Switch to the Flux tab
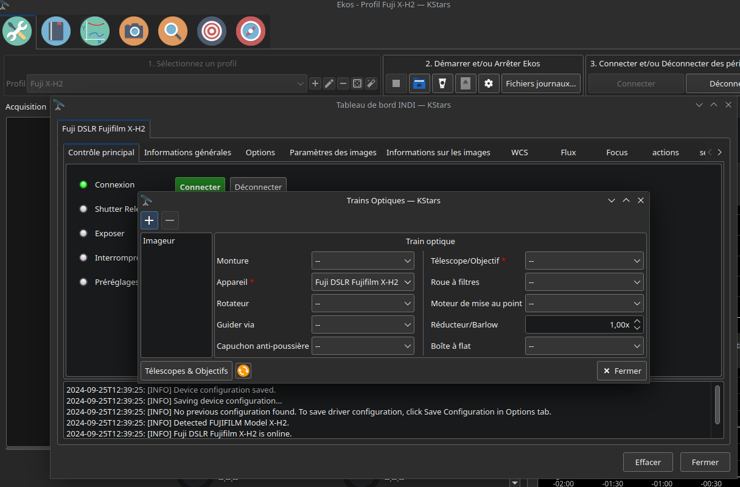 pos(568,152)
